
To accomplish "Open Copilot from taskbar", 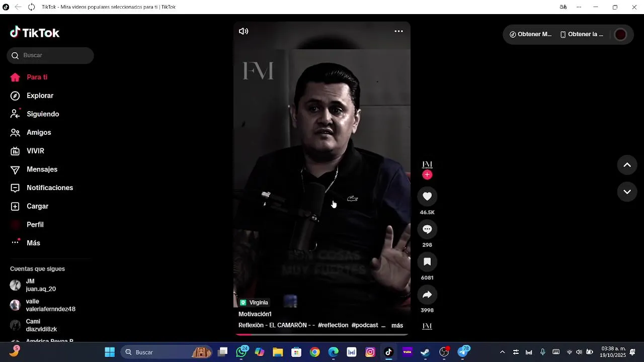I will 260,352.
